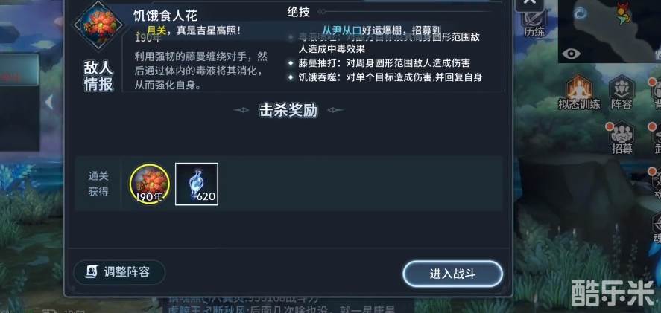Viewport: 661px width, 313px height.
Task: Toggle the minimap eye visibility icon
Action: click(x=571, y=54)
